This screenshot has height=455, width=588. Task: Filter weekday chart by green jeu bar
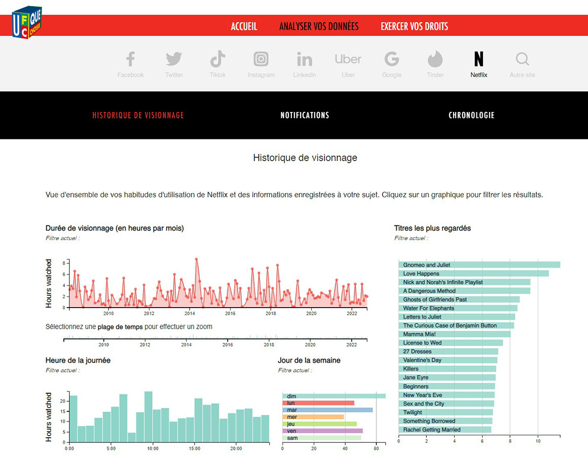click(319, 424)
